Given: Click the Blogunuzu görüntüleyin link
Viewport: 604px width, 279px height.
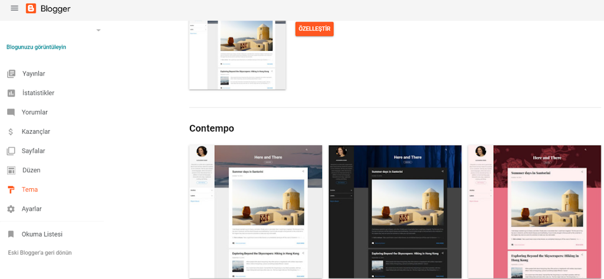Looking at the screenshot, I should [36, 47].
